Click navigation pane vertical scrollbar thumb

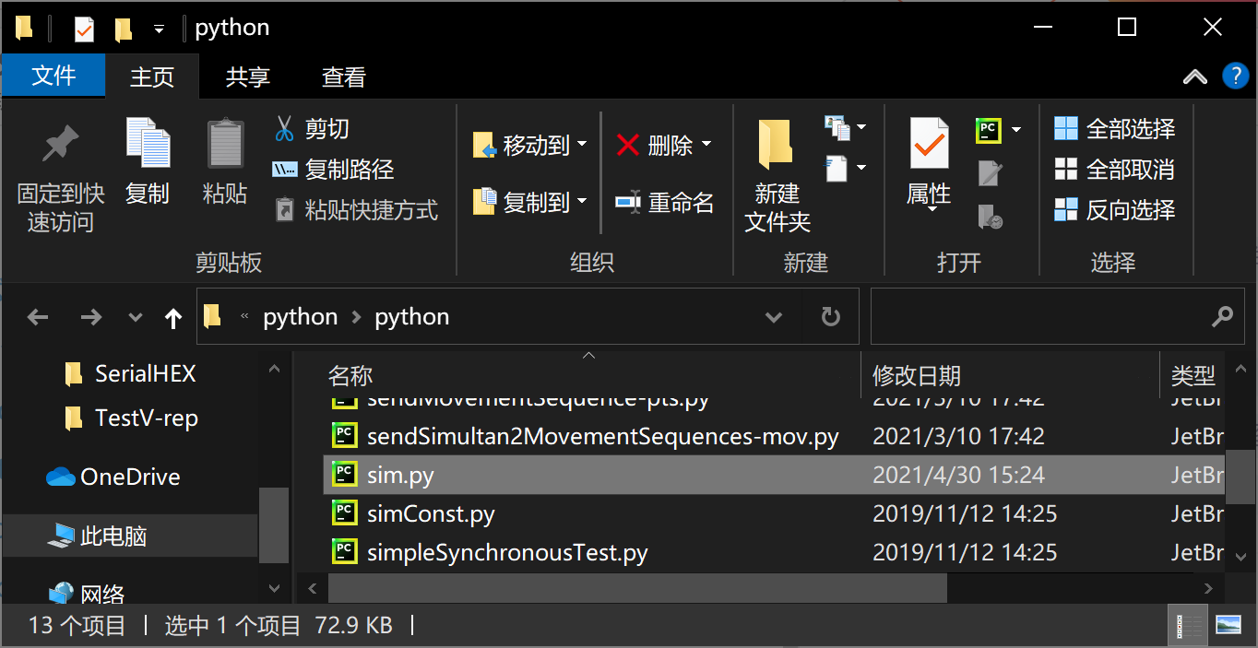pos(274,525)
